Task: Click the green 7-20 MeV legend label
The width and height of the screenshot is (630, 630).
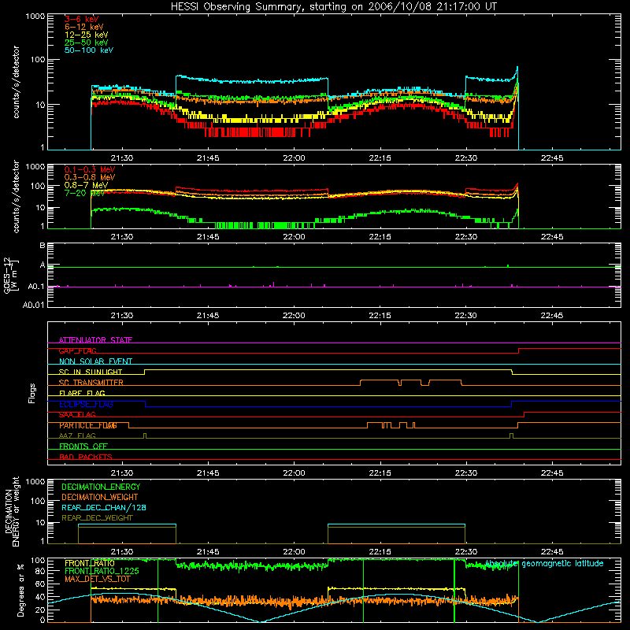Action: click(x=85, y=193)
